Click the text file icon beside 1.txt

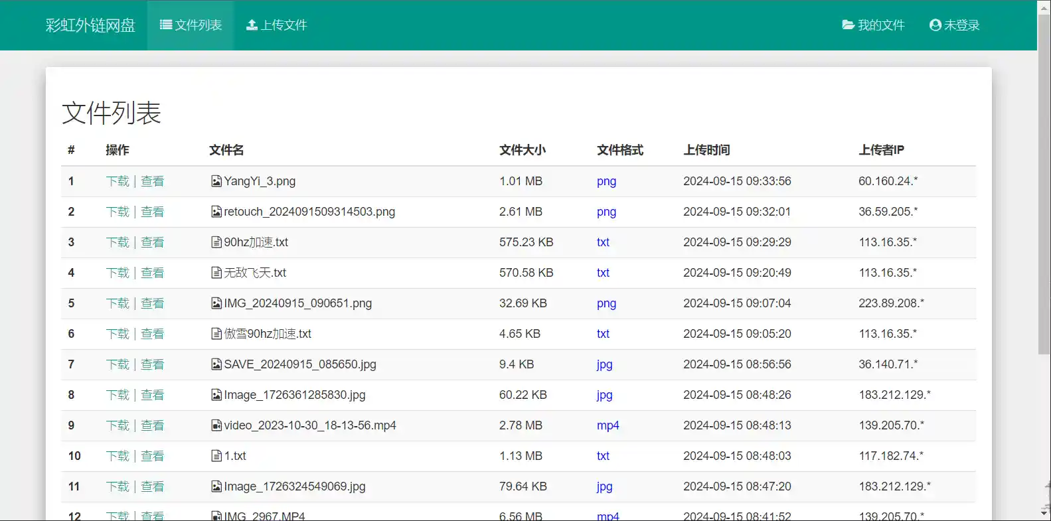(x=216, y=456)
